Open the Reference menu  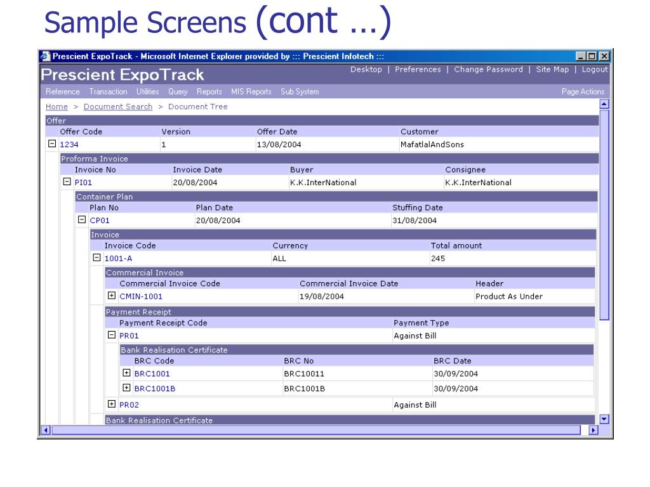[x=63, y=91]
